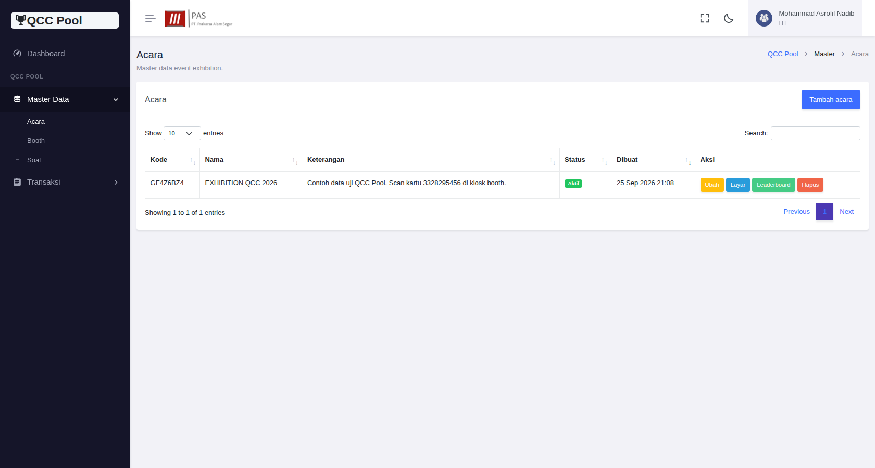
Task: Collapse the Master Data menu chevron
Action: pyautogui.click(x=116, y=100)
